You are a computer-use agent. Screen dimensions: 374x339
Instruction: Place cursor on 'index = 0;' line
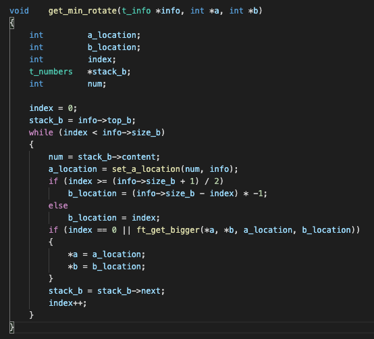53,108
